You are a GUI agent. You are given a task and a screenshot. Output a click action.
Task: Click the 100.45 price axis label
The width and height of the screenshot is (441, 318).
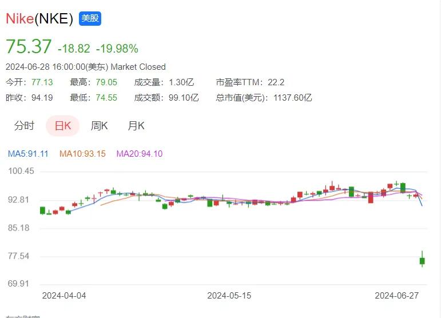coord(21,171)
